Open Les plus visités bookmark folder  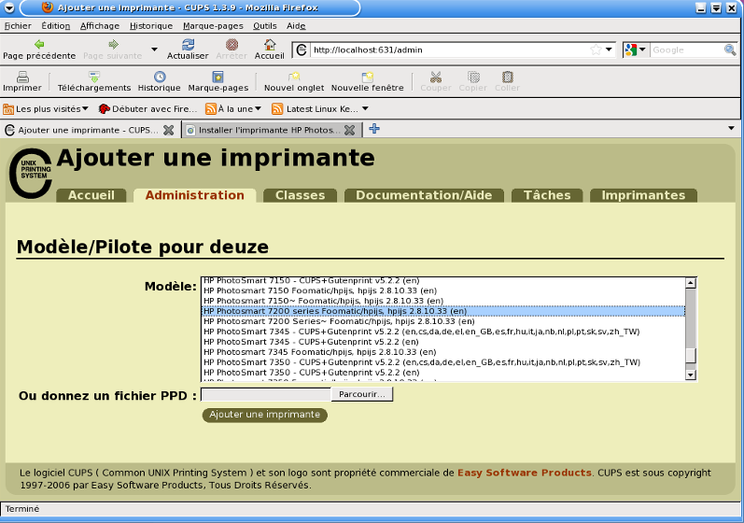click(x=46, y=109)
